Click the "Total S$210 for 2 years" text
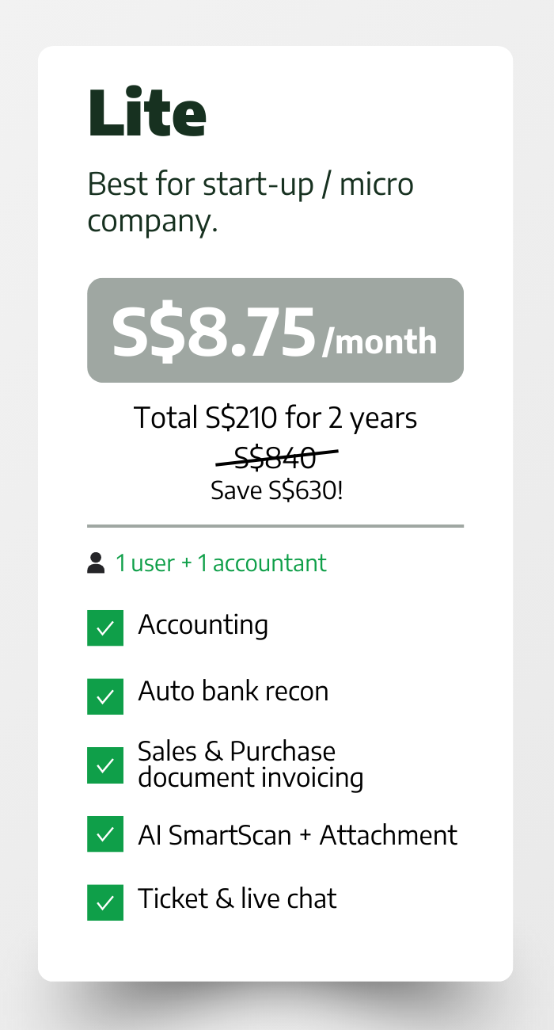 pos(275,418)
